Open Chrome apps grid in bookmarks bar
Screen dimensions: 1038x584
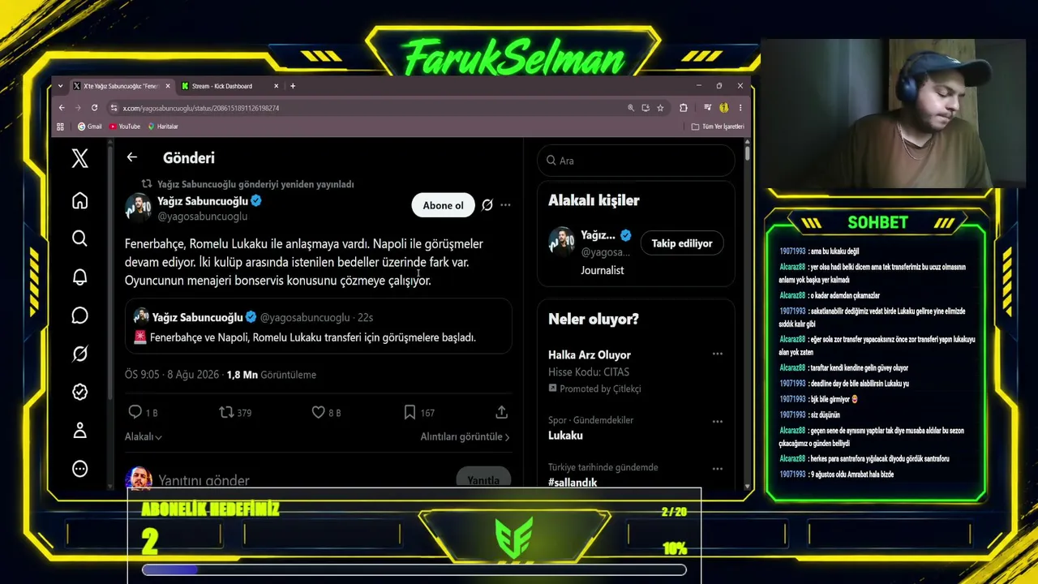[60, 127]
